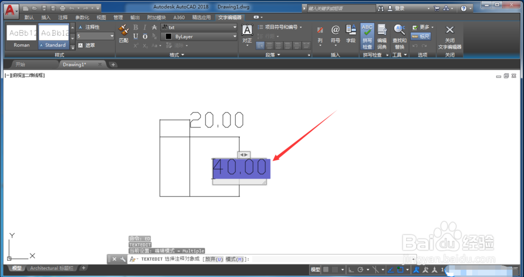Expand the text style gallery
Screen dimensions: 524x277
(72, 48)
